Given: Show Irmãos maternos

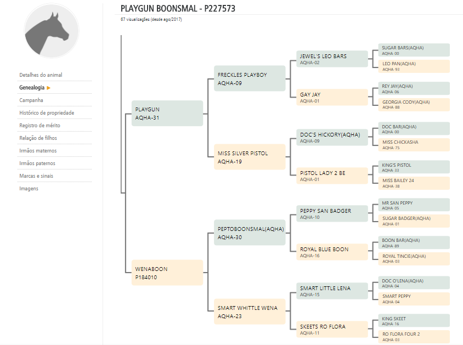Looking at the screenshot, I should [38, 151].
